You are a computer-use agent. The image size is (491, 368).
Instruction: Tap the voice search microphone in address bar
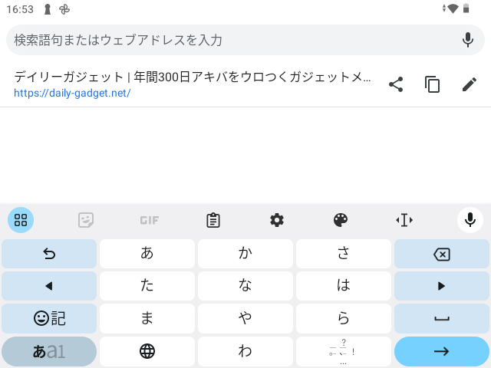click(x=468, y=40)
